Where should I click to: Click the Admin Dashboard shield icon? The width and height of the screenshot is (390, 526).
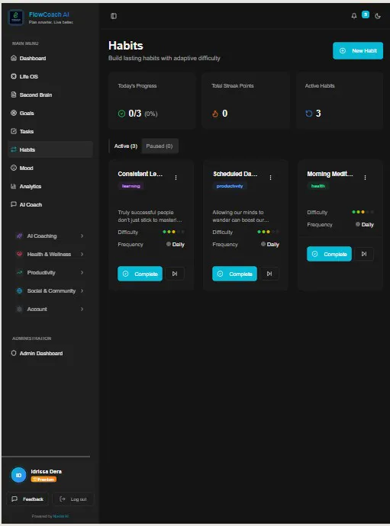[x=14, y=353]
